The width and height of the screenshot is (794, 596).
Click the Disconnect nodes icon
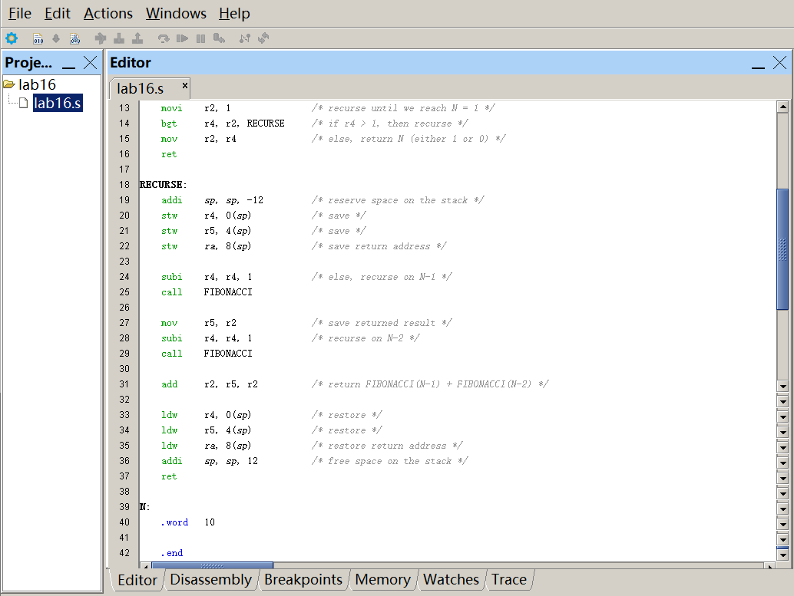pos(245,38)
